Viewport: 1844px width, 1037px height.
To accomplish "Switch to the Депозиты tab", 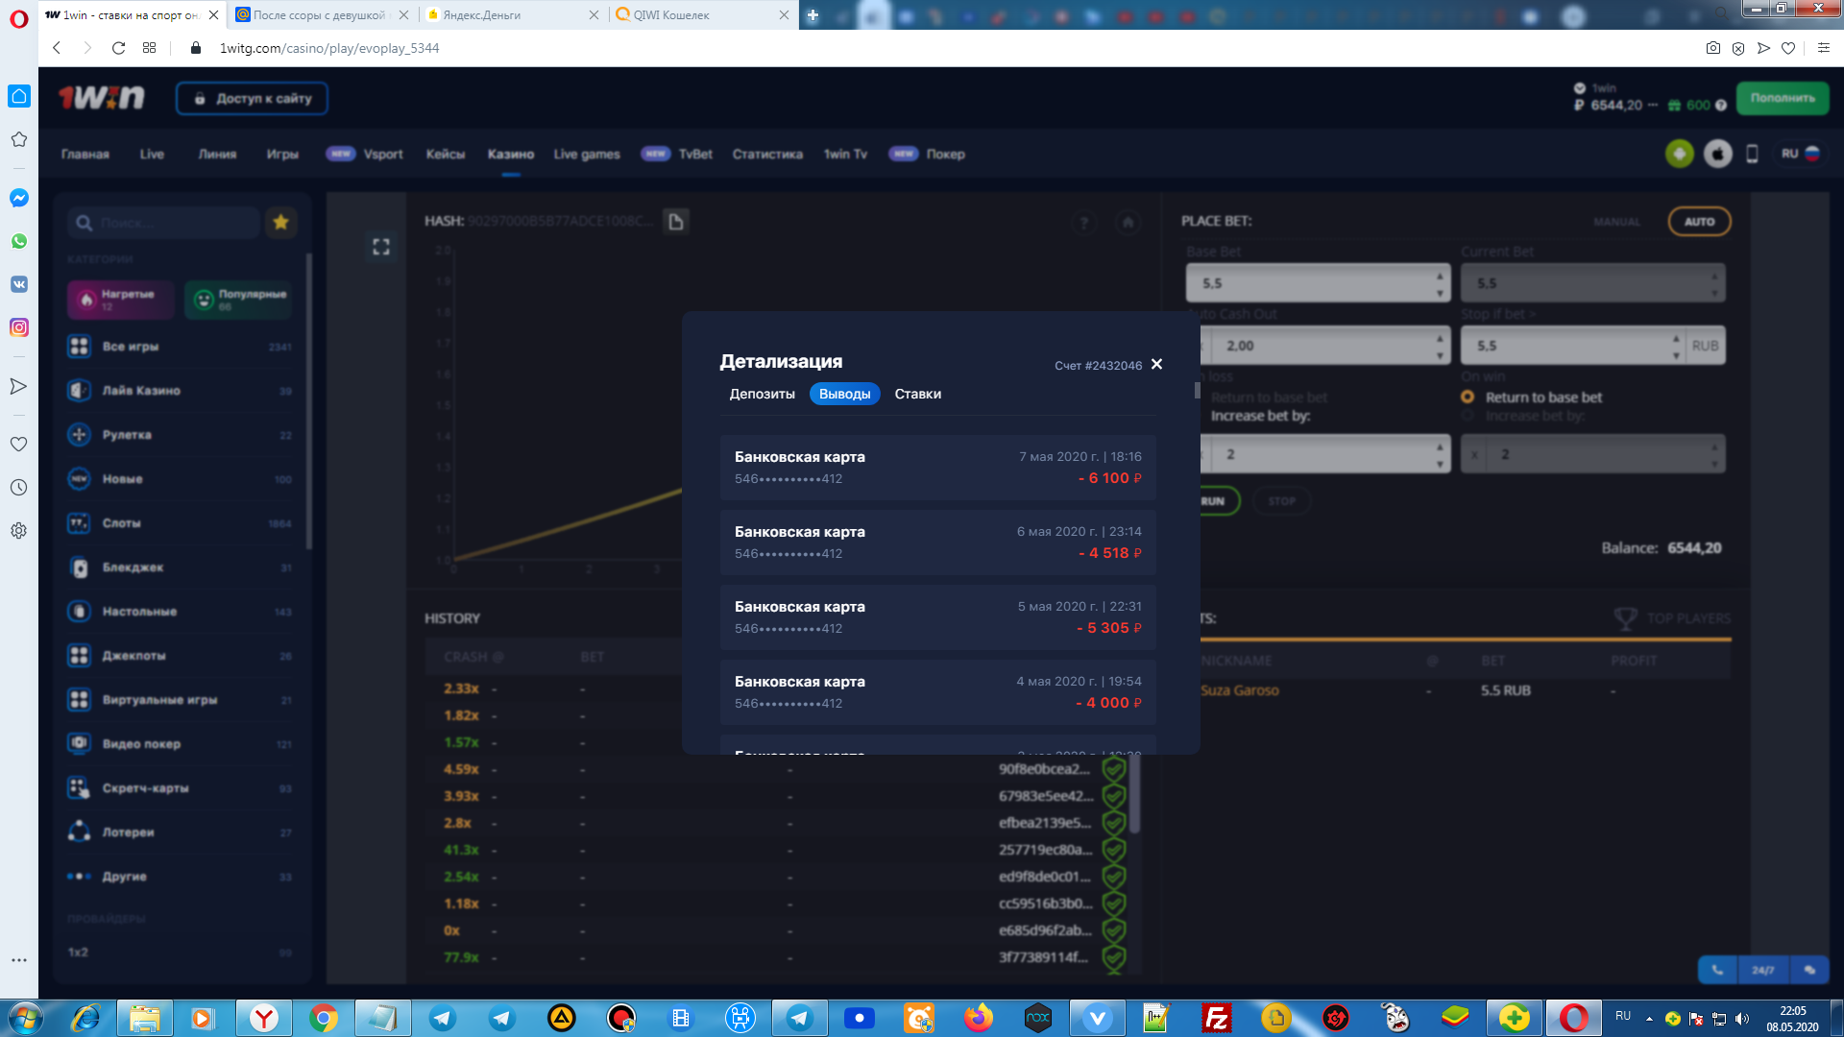I will [x=762, y=394].
